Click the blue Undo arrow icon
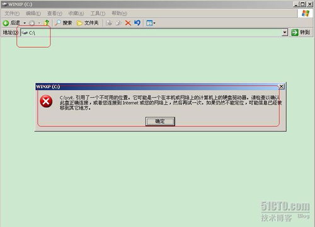This screenshot has height=227, width=315. pos(137,23)
